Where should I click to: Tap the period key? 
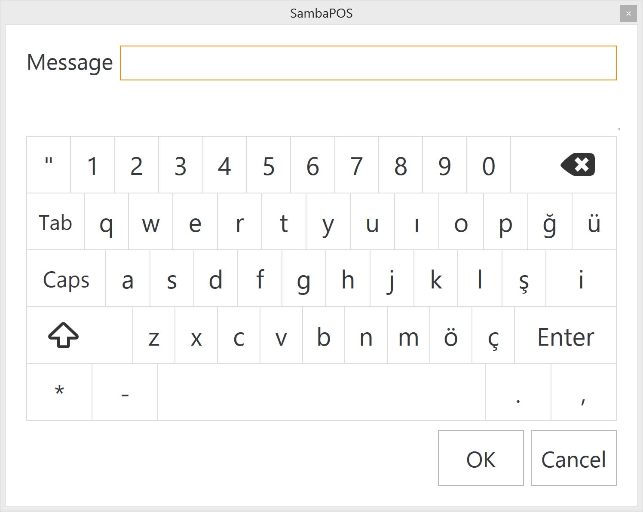518,392
